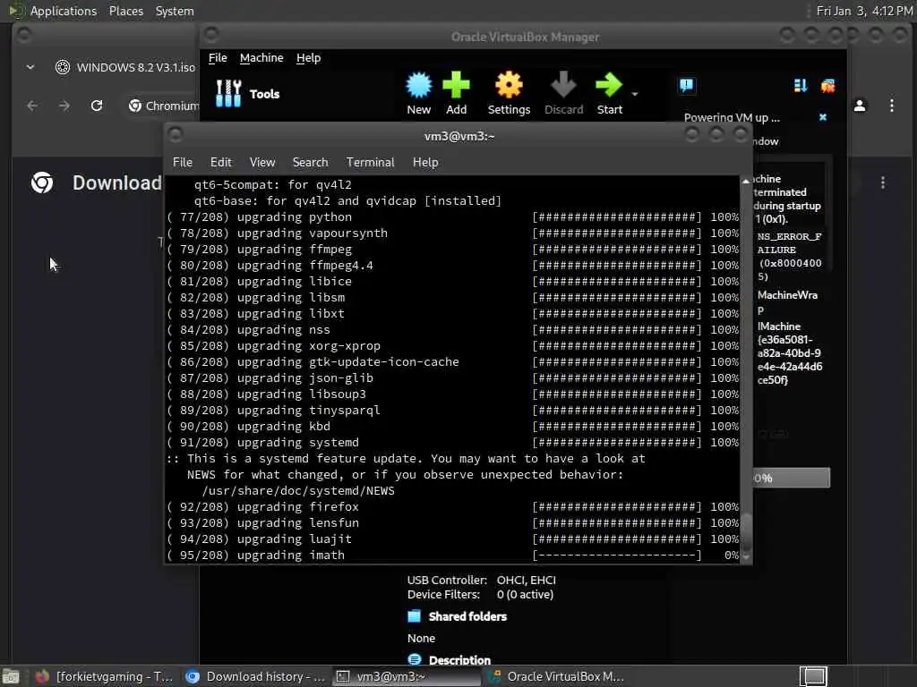
Task: Select the WINDOWS 8.2 V3.1.iso tab
Action: (125, 67)
